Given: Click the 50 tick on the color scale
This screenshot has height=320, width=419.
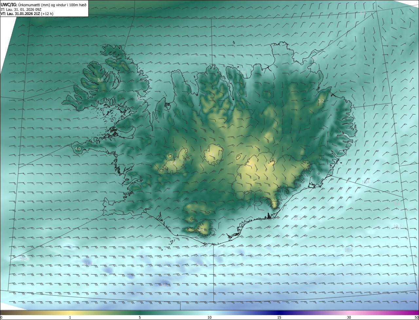Looking at the screenshot, I should click(x=416, y=317).
